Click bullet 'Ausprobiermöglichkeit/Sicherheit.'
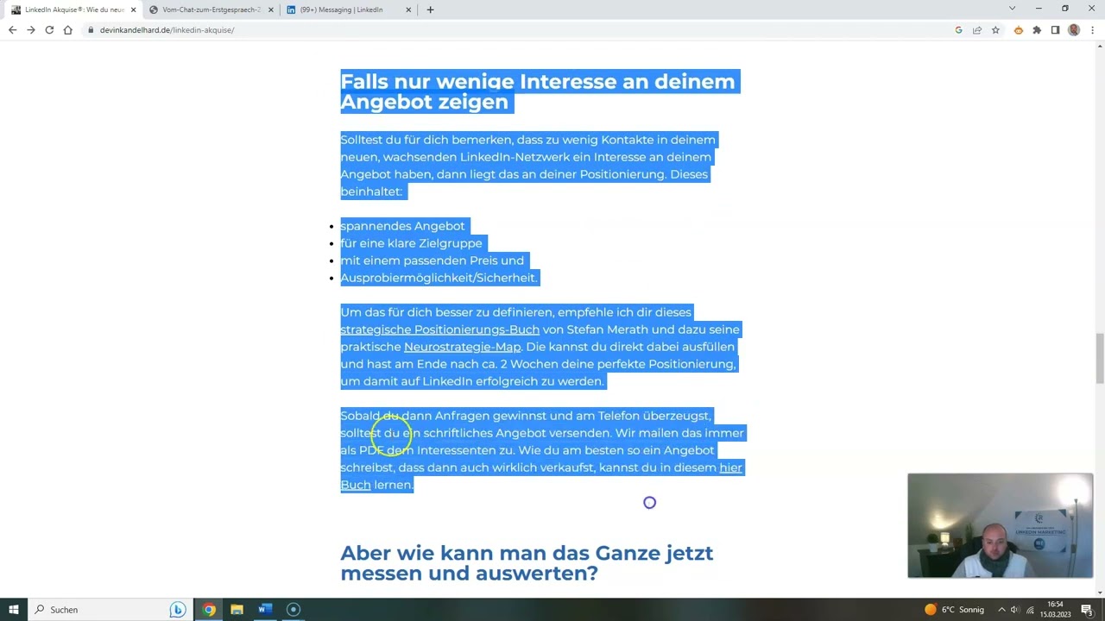This screenshot has height=621, width=1105. click(x=439, y=278)
